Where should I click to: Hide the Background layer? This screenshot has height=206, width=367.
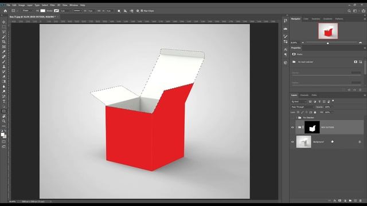pos(292,142)
